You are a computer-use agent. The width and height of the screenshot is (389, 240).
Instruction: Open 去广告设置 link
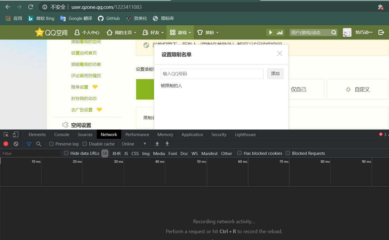82,110
